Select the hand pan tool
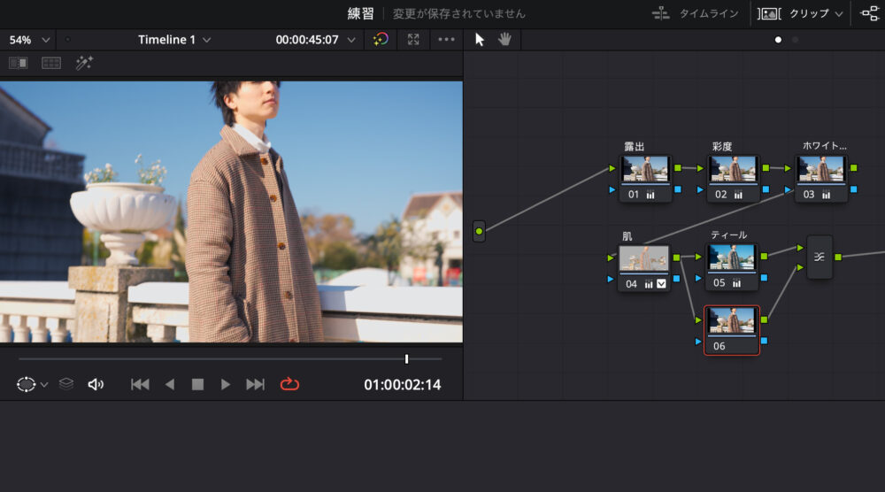Image resolution: width=885 pixels, height=492 pixels. click(x=505, y=39)
